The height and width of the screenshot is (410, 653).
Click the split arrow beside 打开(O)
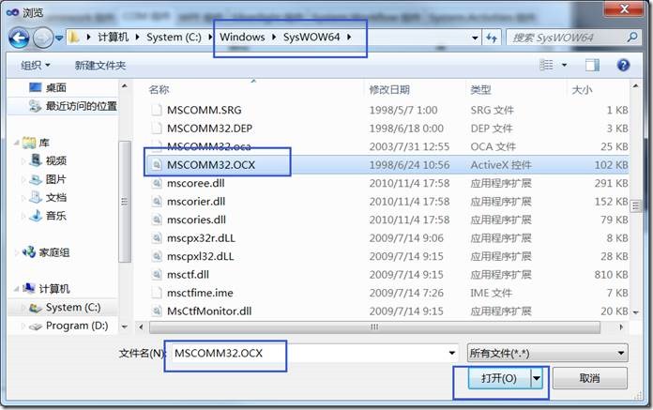click(537, 378)
